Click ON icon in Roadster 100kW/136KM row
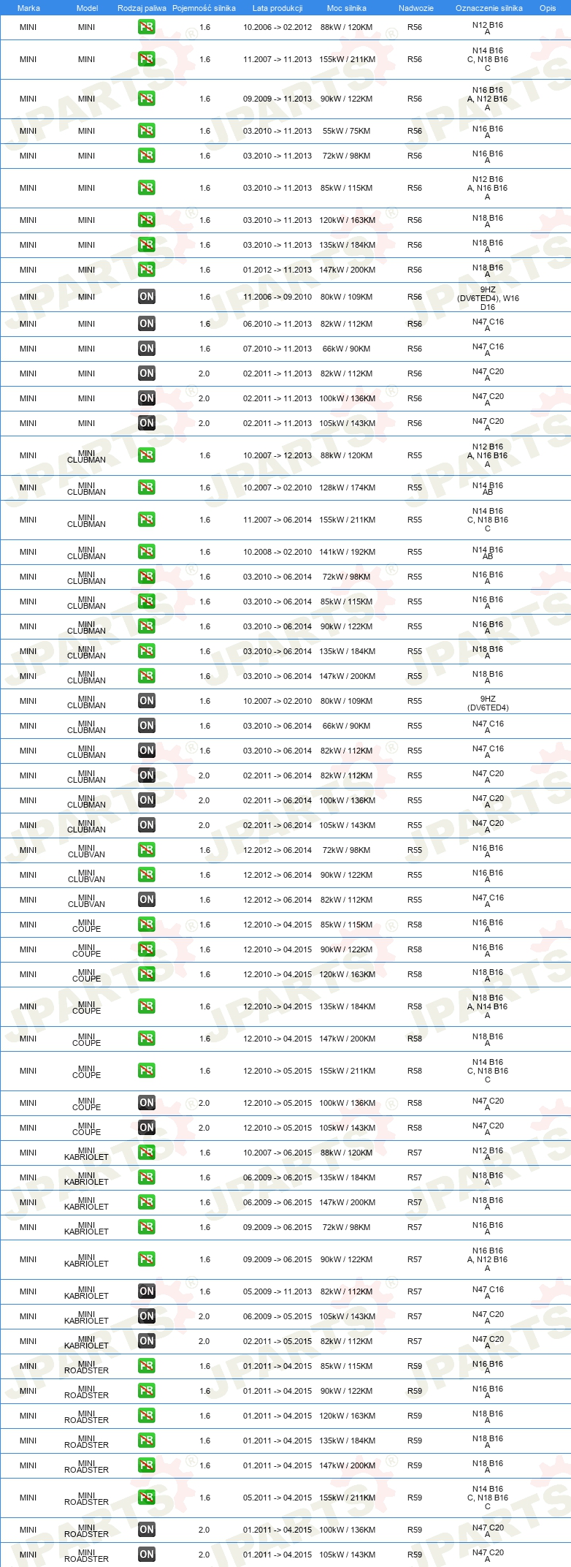The height and width of the screenshot is (1567, 571). (x=146, y=1530)
